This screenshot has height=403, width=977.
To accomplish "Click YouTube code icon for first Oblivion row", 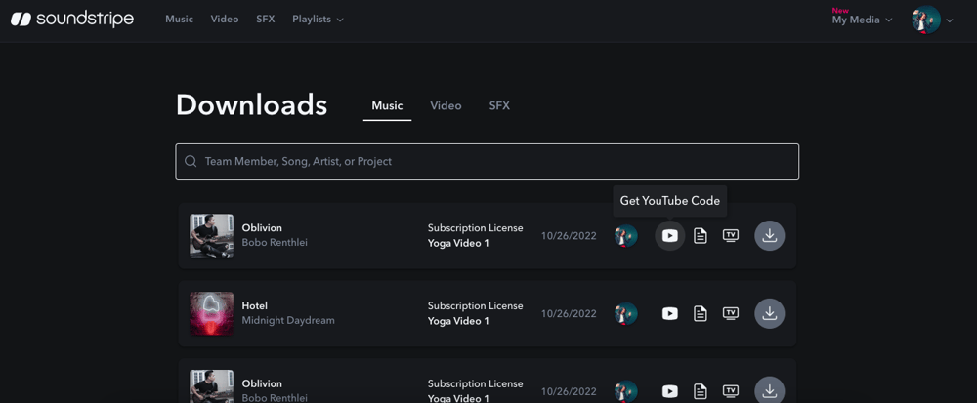I will point(669,236).
